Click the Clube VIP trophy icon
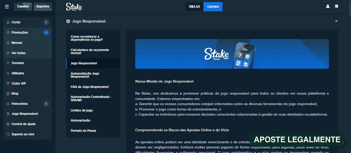The image size is (351, 153). (x=8, y=84)
